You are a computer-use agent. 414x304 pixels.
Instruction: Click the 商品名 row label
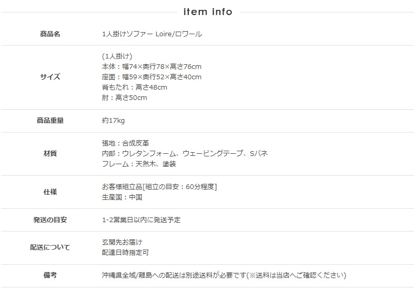point(50,34)
